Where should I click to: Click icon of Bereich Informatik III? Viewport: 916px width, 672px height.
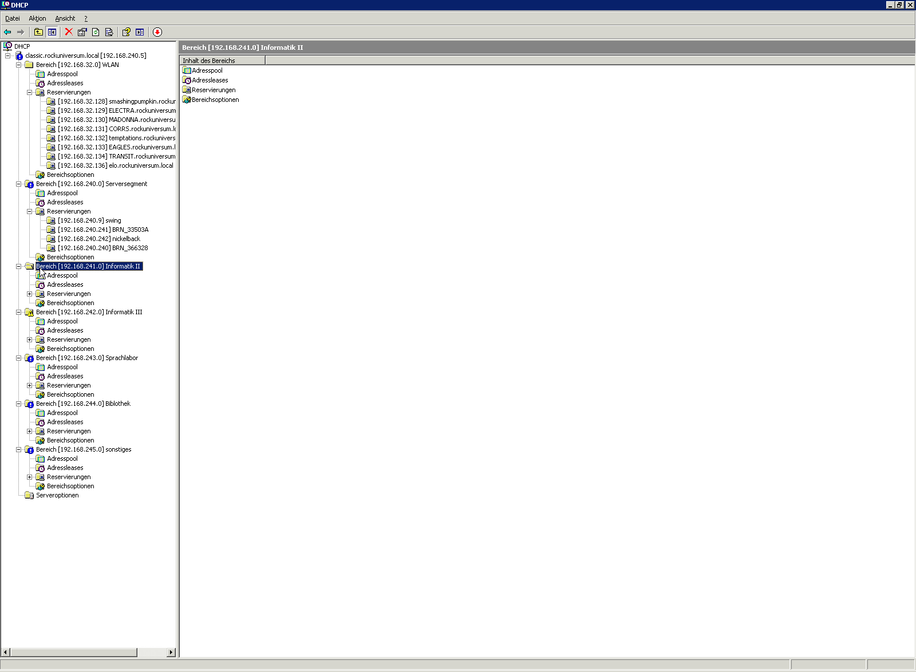29,312
